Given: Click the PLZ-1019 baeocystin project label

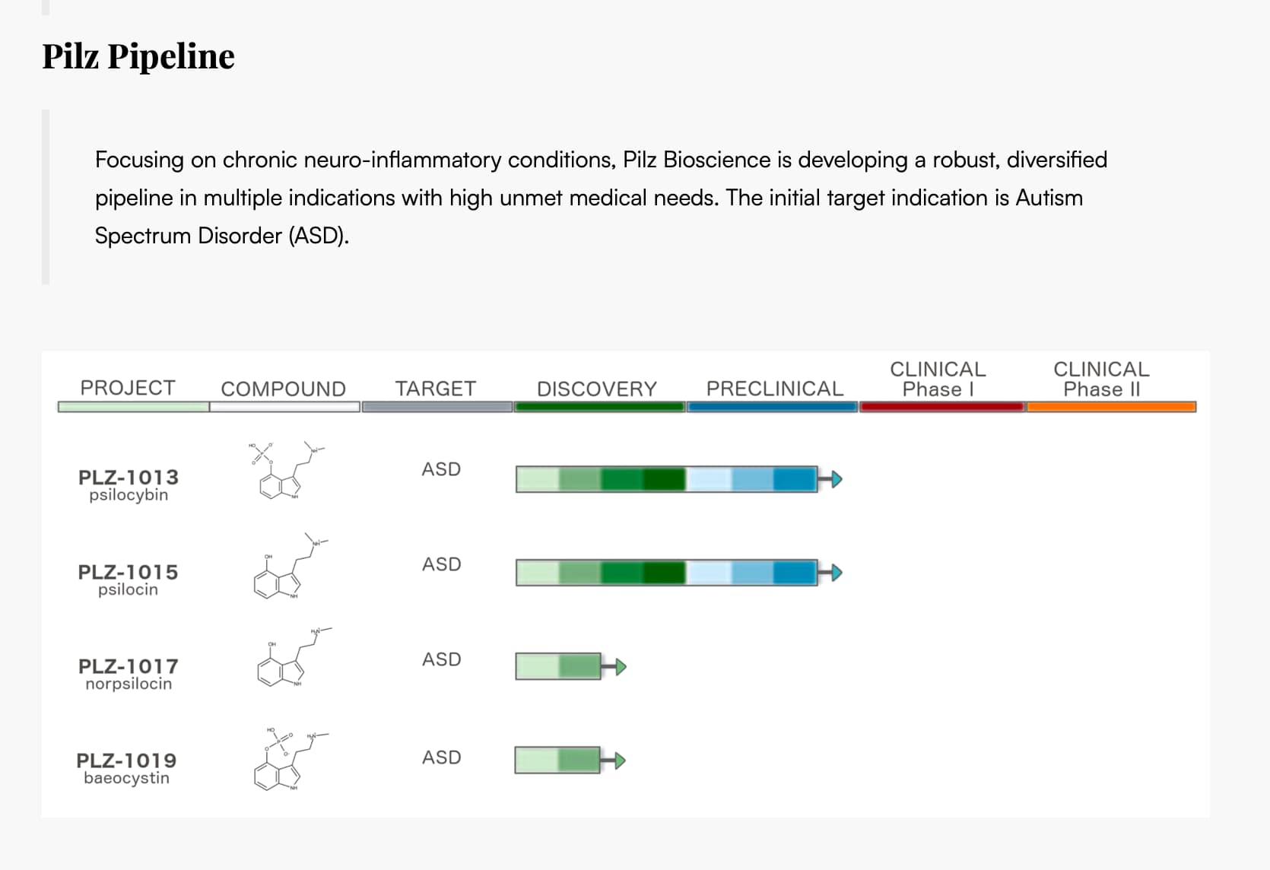Looking at the screenshot, I should point(127,768).
